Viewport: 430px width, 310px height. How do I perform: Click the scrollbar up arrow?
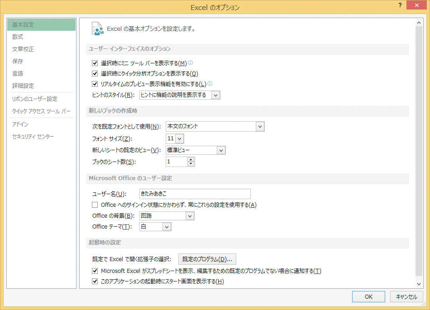point(419,23)
